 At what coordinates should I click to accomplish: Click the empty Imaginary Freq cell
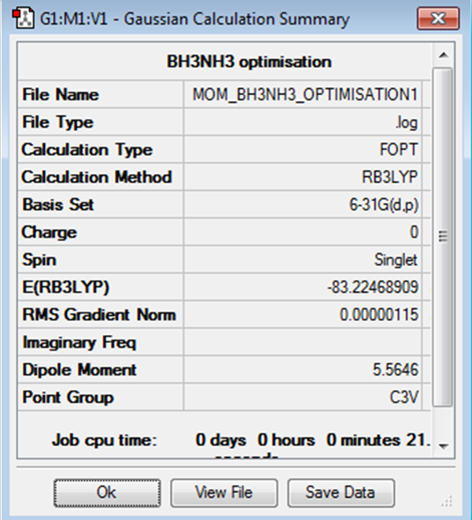pos(302,342)
